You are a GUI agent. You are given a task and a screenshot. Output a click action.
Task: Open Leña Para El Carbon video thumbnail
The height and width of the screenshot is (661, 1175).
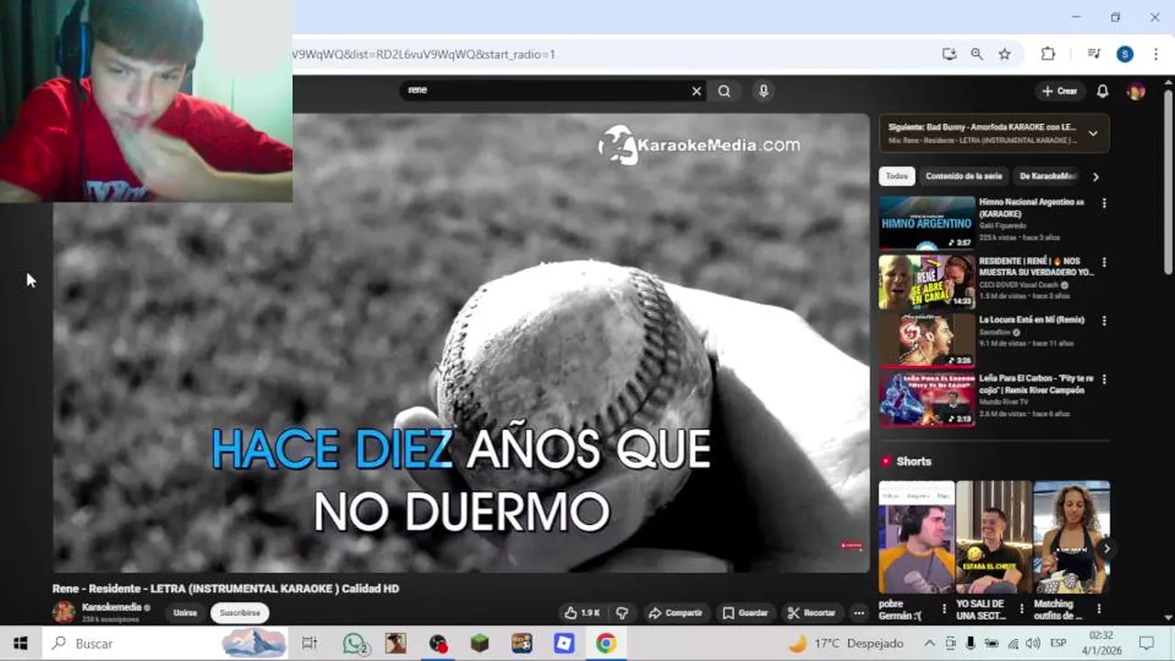tap(927, 398)
